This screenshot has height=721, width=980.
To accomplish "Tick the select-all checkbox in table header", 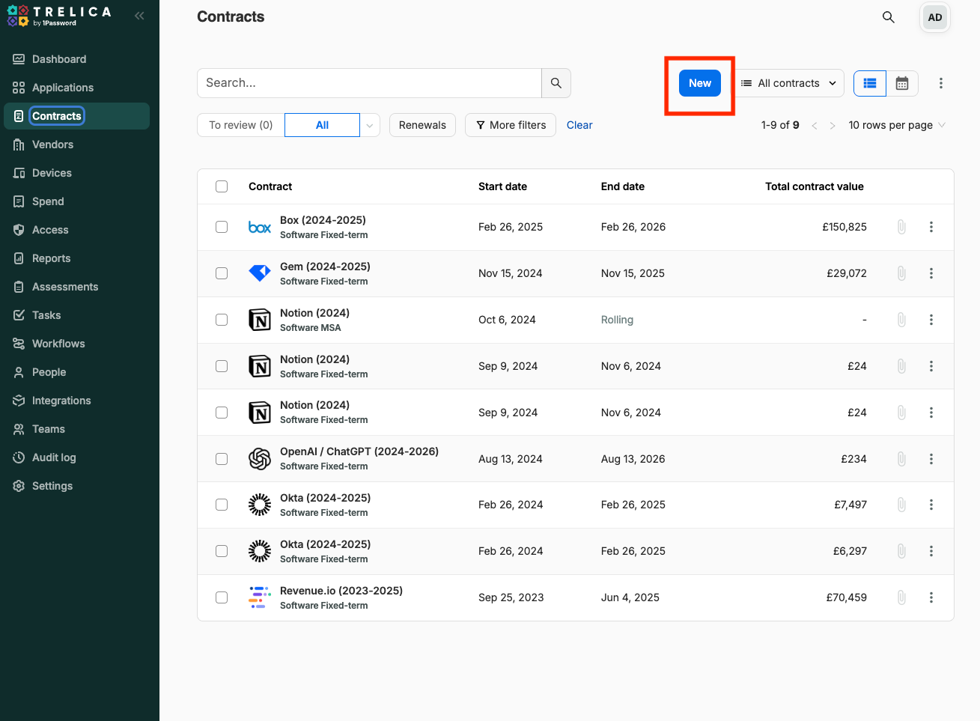I will tap(222, 186).
